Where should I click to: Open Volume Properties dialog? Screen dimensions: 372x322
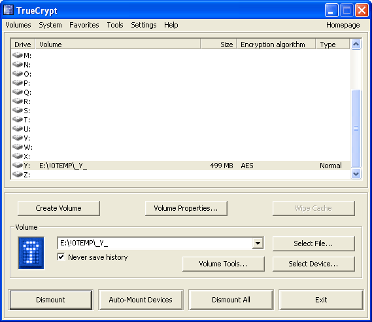(186, 208)
